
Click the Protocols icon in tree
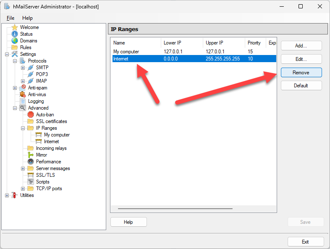click(x=23, y=61)
